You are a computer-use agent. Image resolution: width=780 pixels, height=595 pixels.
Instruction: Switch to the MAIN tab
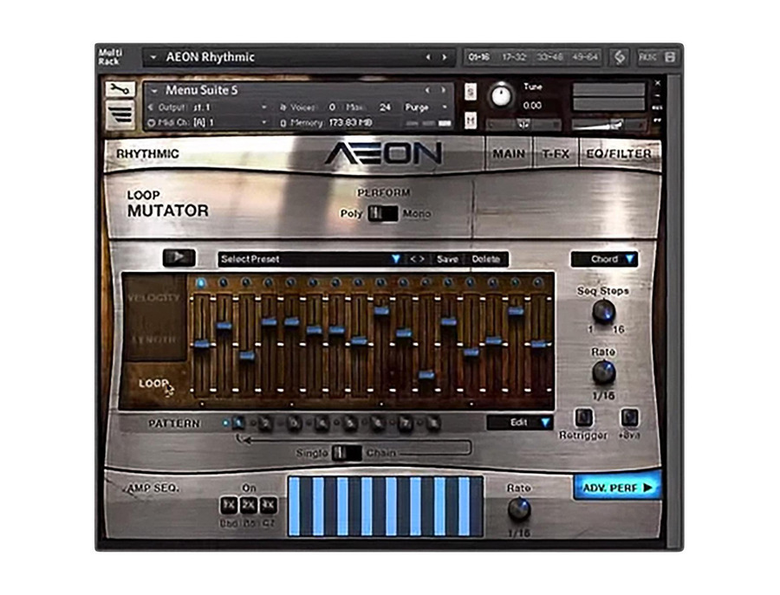[x=509, y=154]
